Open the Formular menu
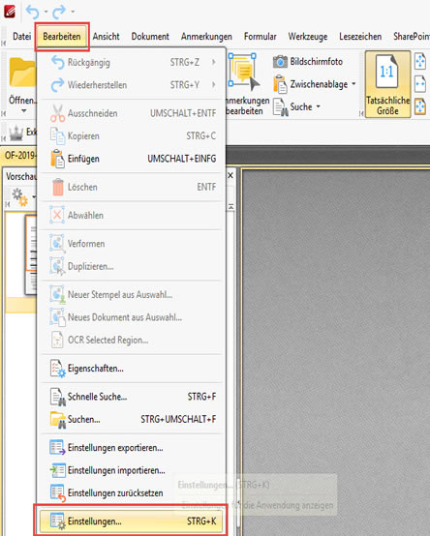Viewport: 430px width, 536px height. coord(260,37)
